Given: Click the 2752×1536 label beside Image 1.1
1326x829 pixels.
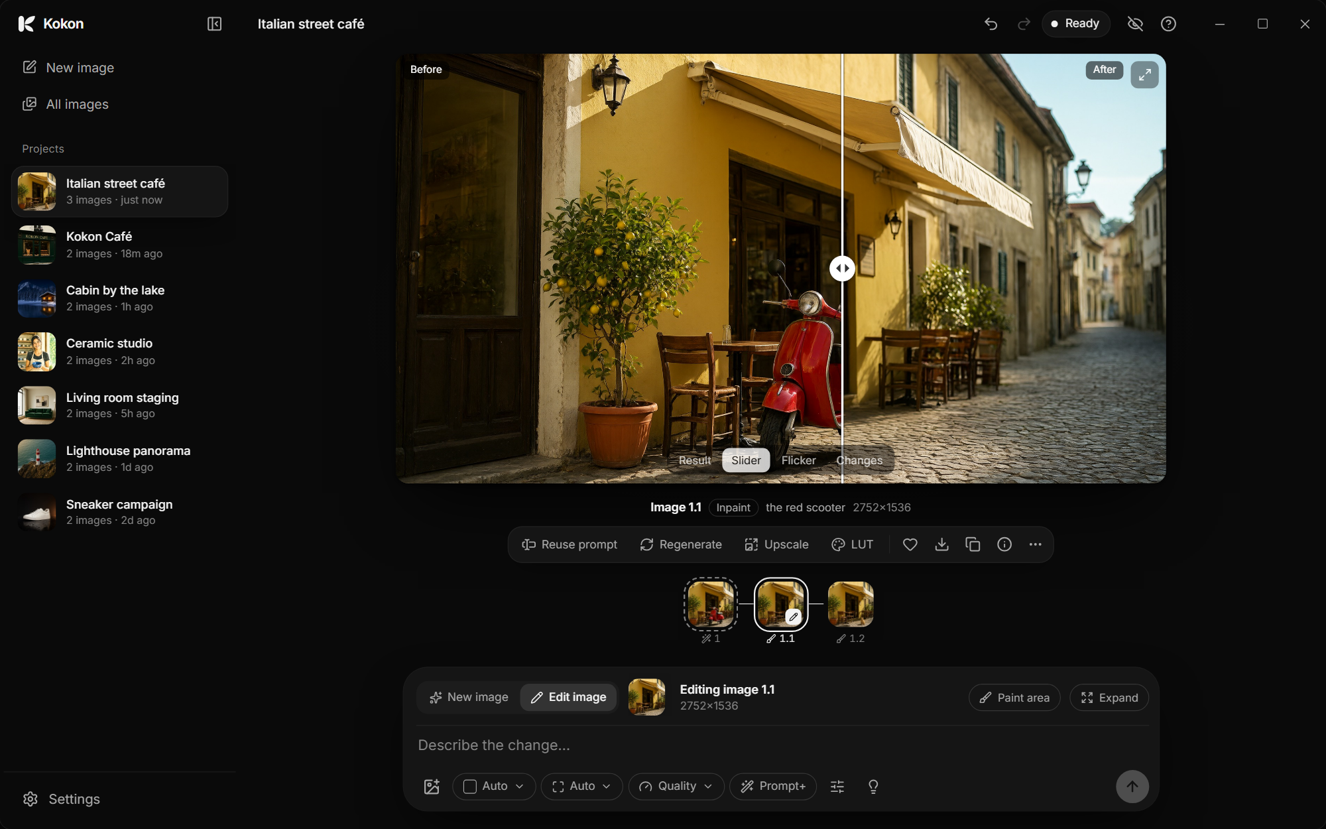Looking at the screenshot, I should (882, 507).
